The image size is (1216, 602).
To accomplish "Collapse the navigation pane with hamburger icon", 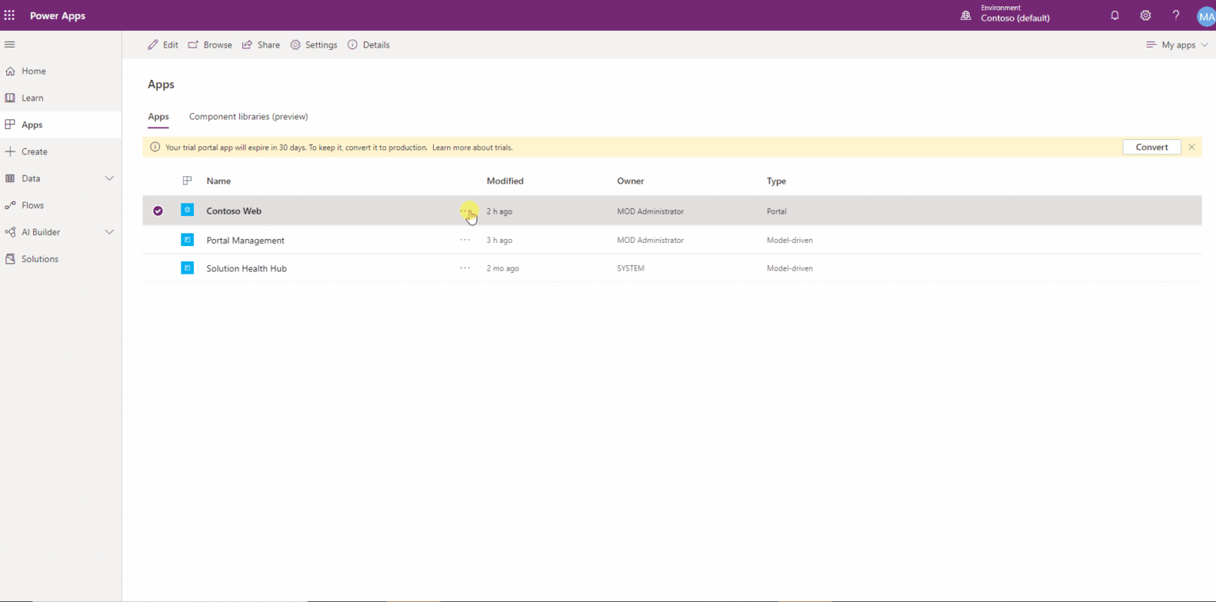I will click(9, 44).
